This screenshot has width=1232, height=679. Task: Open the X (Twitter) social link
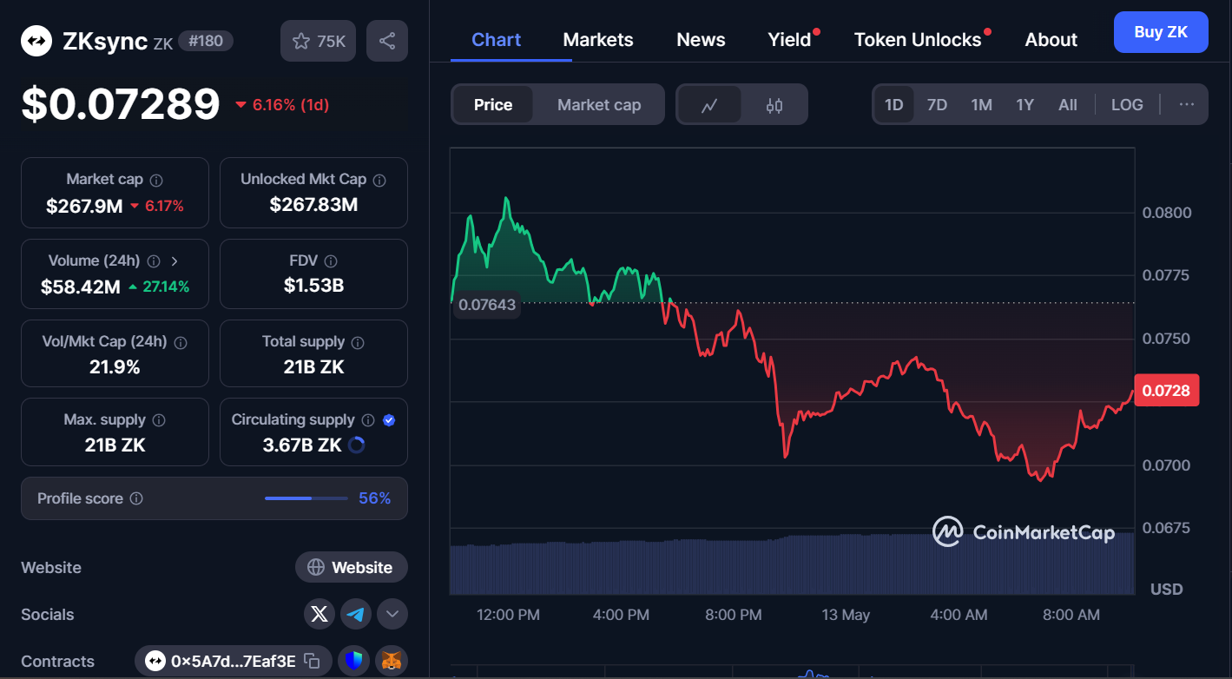(x=320, y=614)
